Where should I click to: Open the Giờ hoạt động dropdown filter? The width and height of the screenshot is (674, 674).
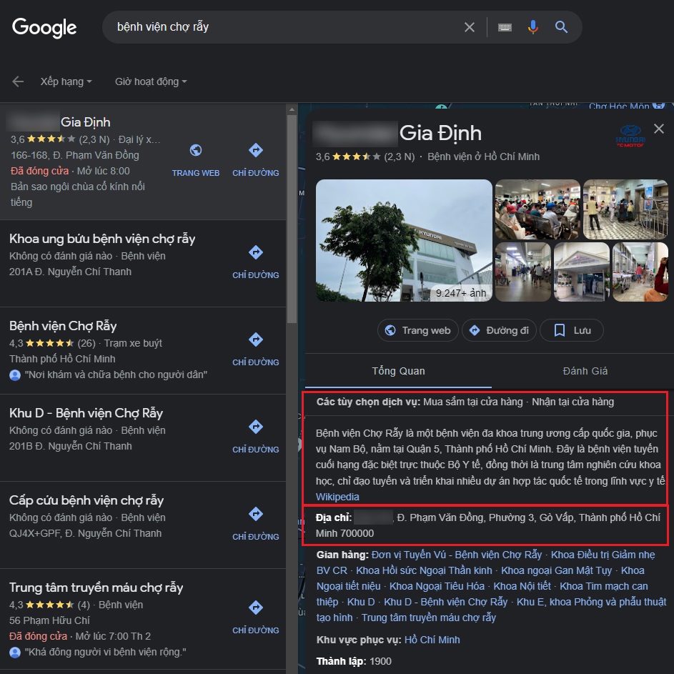coord(151,81)
